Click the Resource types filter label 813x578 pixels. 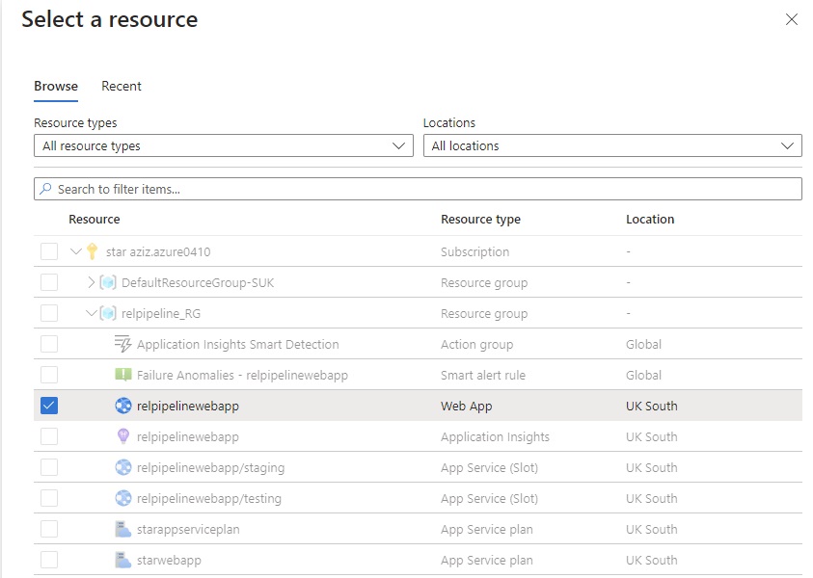click(x=75, y=122)
